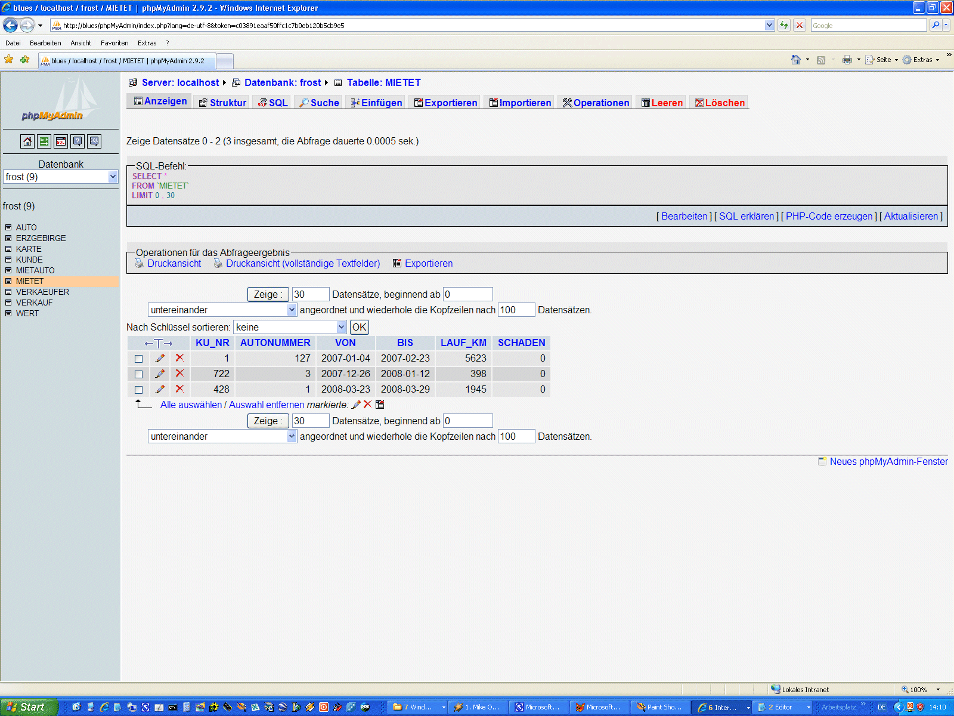
Task: Delete row with KU_NR 1 red X
Action: pyautogui.click(x=179, y=358)
